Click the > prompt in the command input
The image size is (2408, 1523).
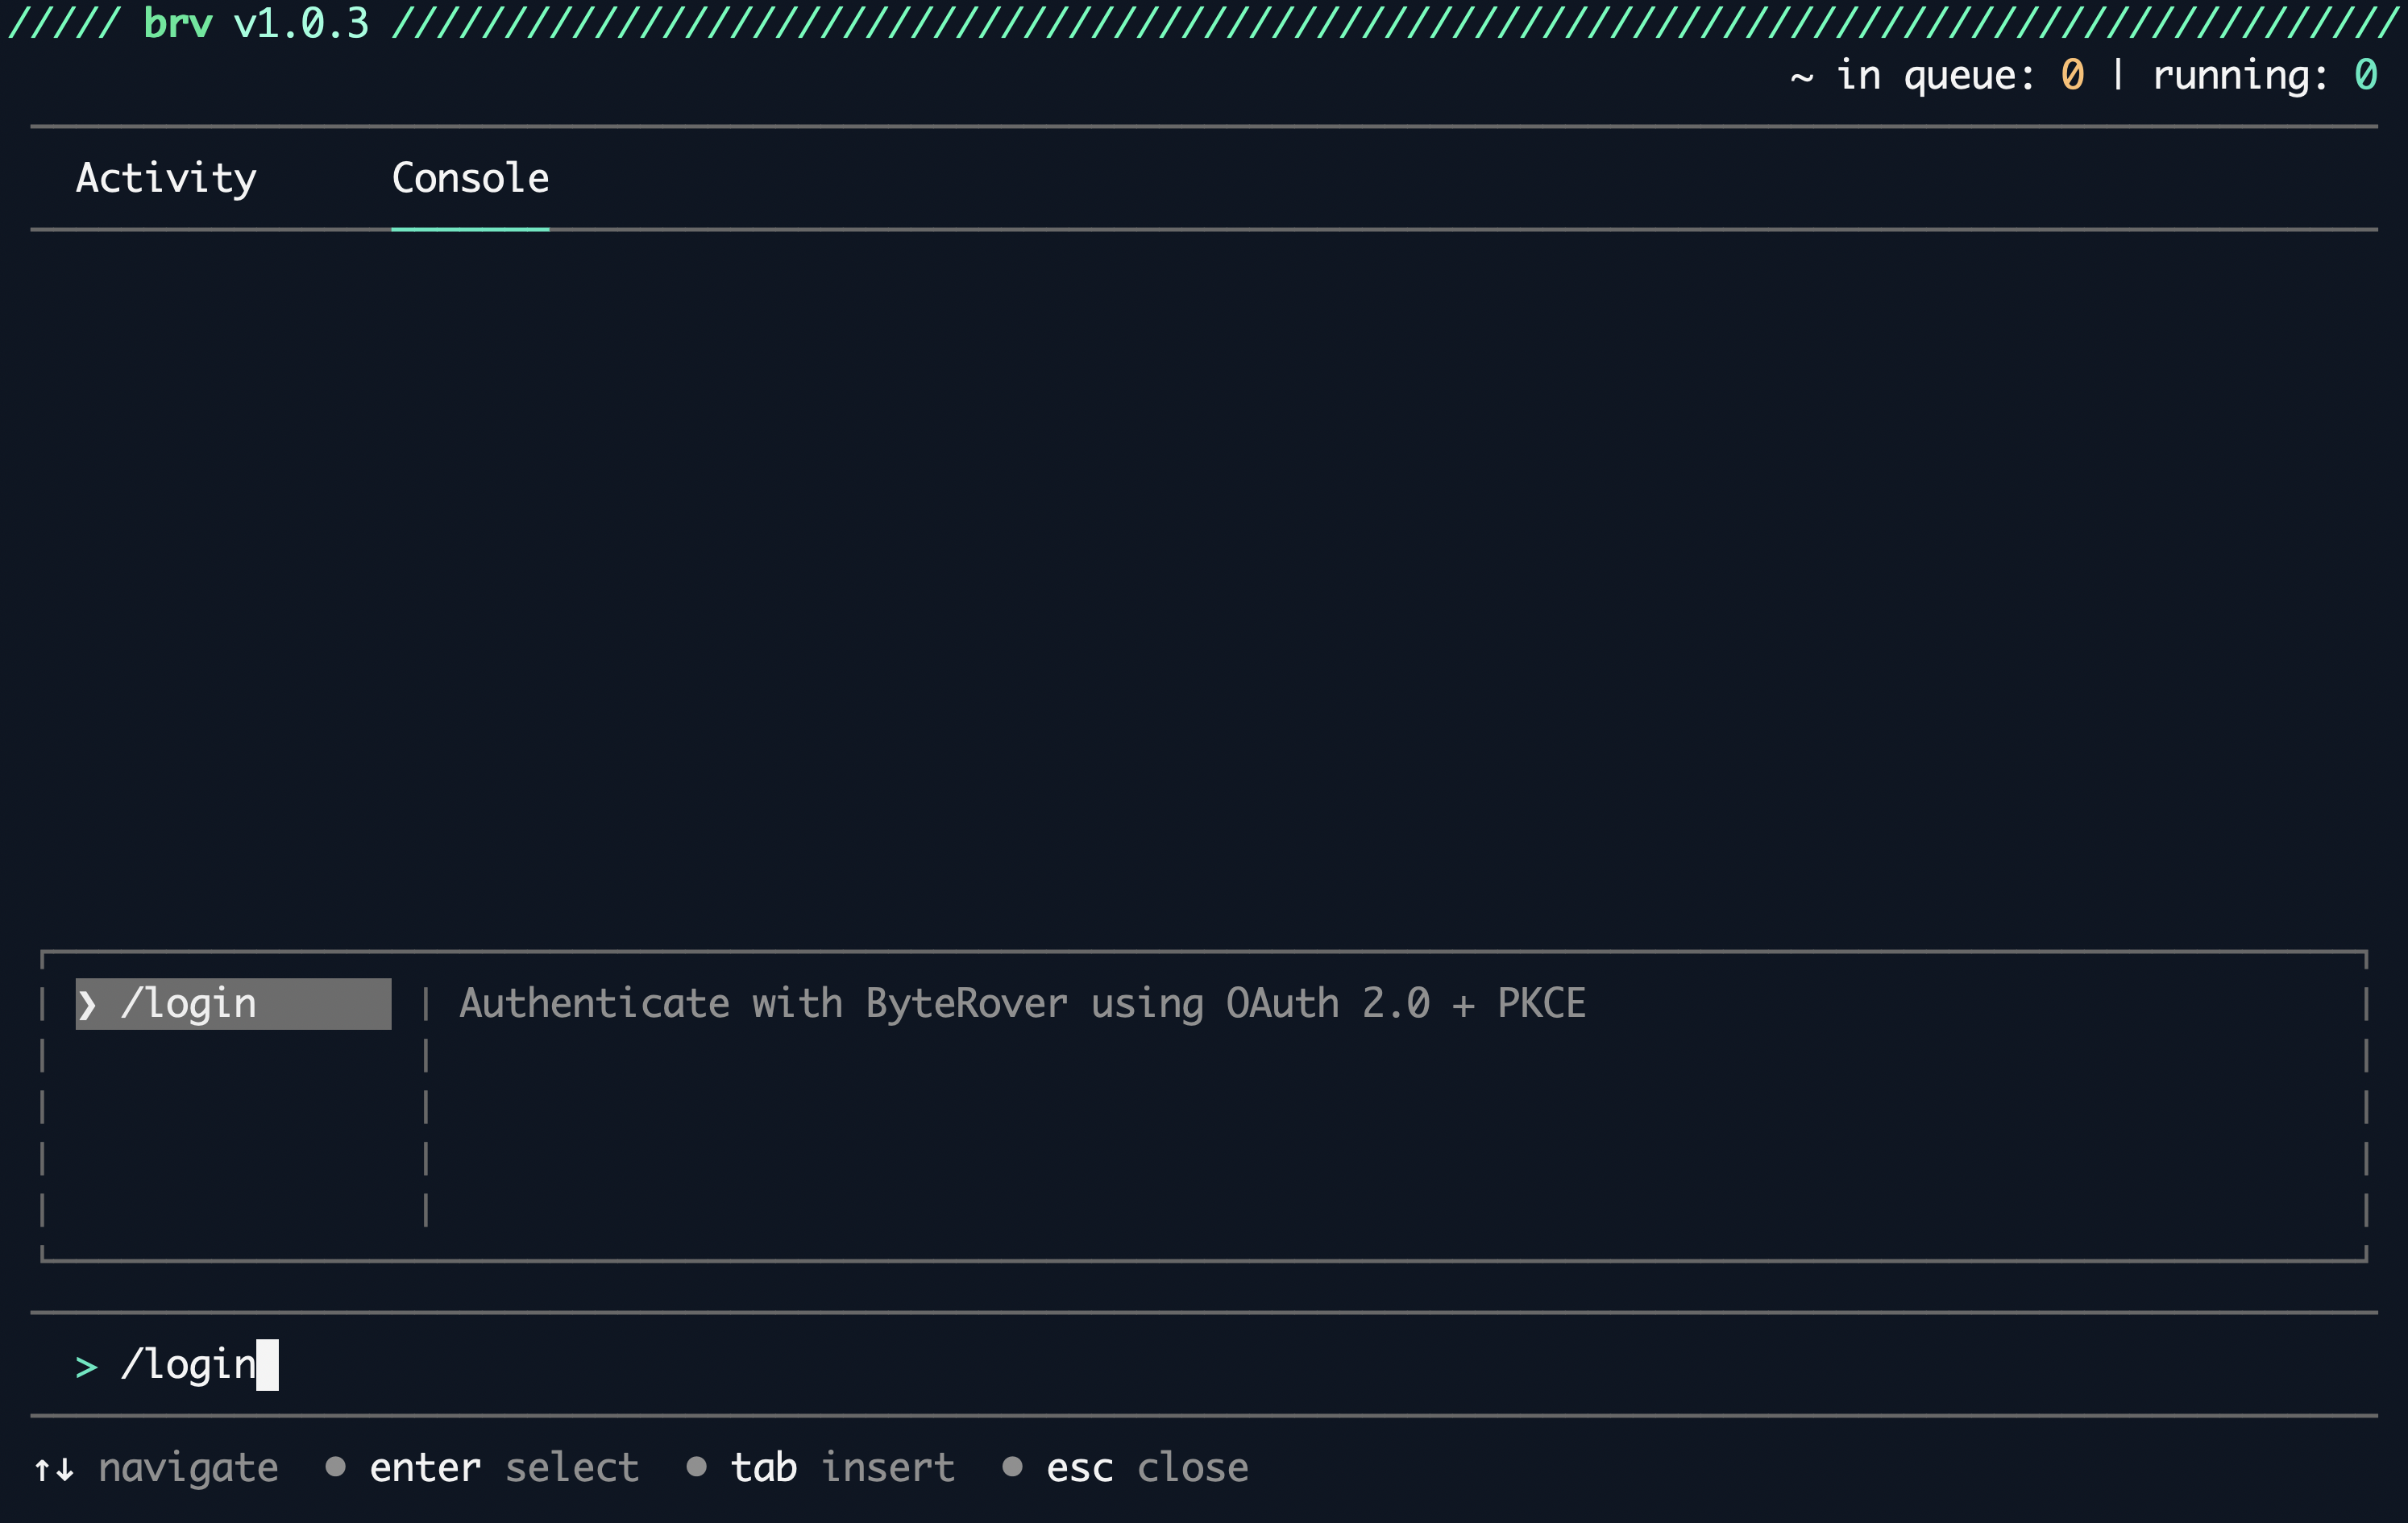tap(86, 1365)
